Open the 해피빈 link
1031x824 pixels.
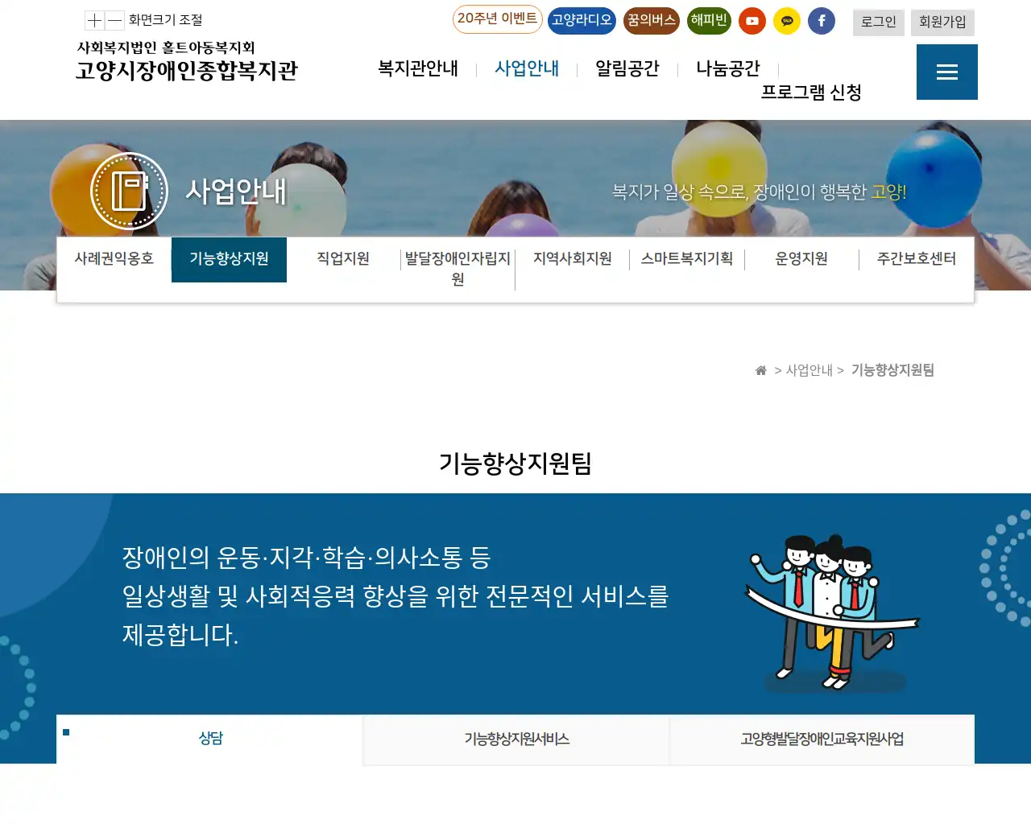tap(709, 21)
